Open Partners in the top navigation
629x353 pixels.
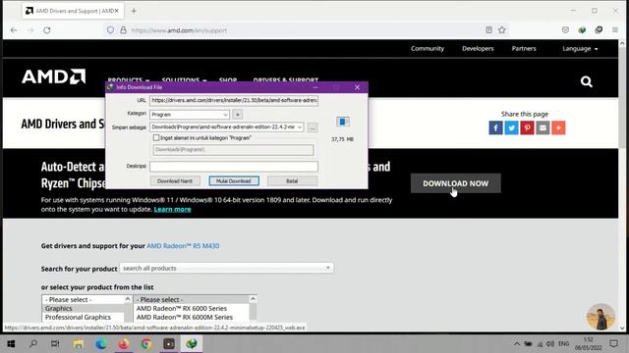tap(524, 48)
